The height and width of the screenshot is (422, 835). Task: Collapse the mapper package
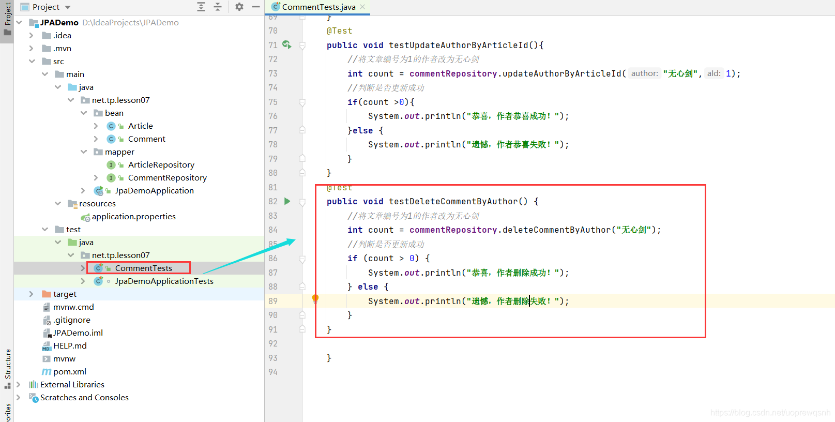click(x=84, y=152)
